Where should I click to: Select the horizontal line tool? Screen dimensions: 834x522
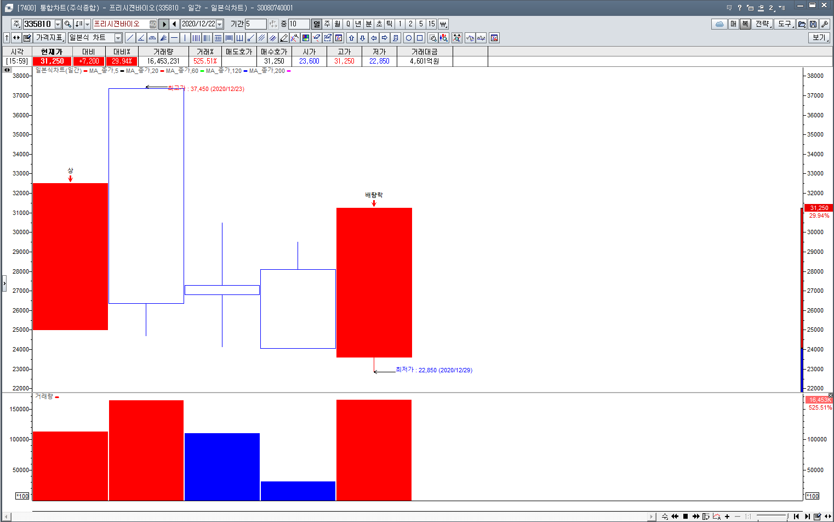click(x=174, y=38)
